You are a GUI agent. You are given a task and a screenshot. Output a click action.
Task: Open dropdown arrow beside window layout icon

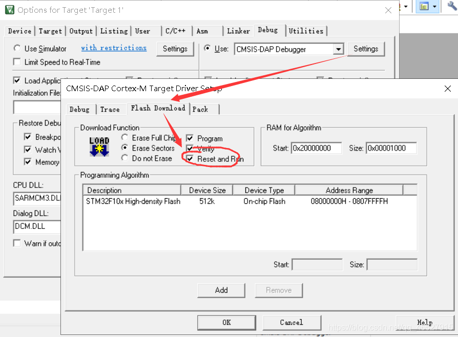434,7
